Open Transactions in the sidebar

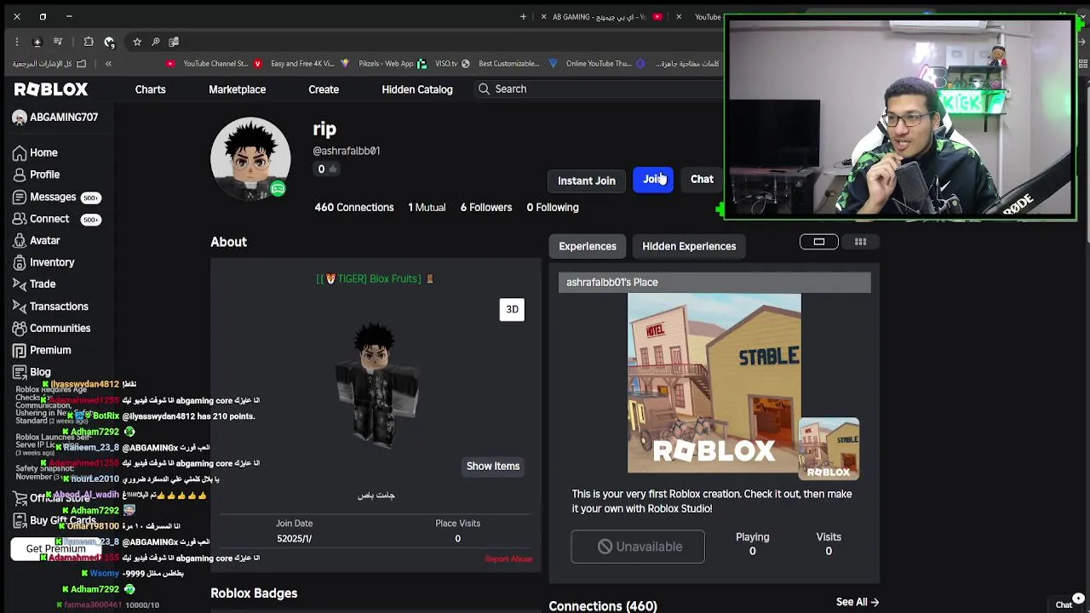click(x=50, y=306)
